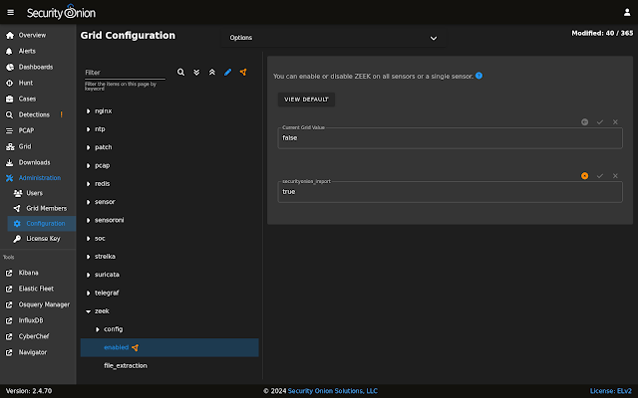Expand the ntp tree node
Screen dimensions: 638x398
tap(89, 129)
